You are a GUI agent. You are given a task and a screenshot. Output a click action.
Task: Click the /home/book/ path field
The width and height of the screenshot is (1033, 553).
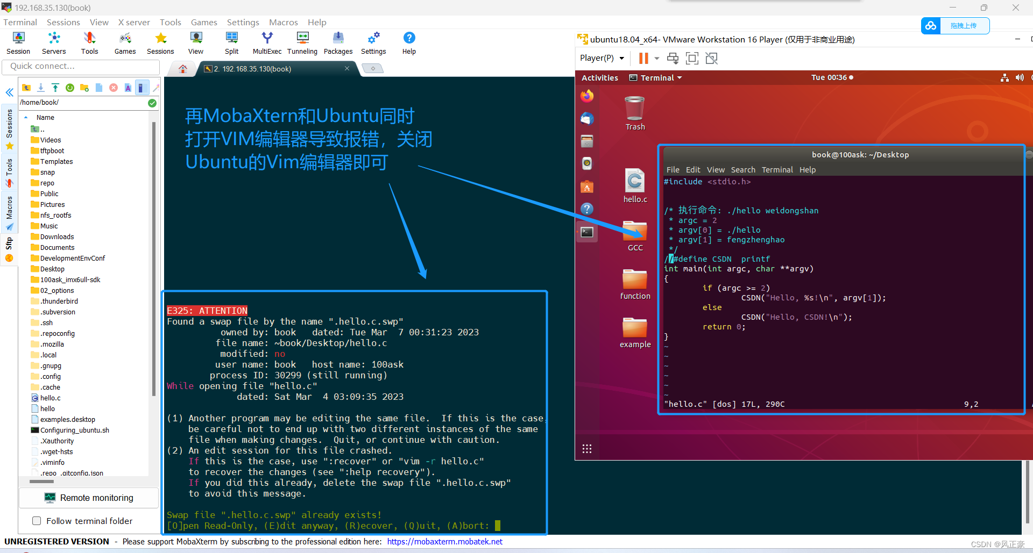[x=82, y=103]
